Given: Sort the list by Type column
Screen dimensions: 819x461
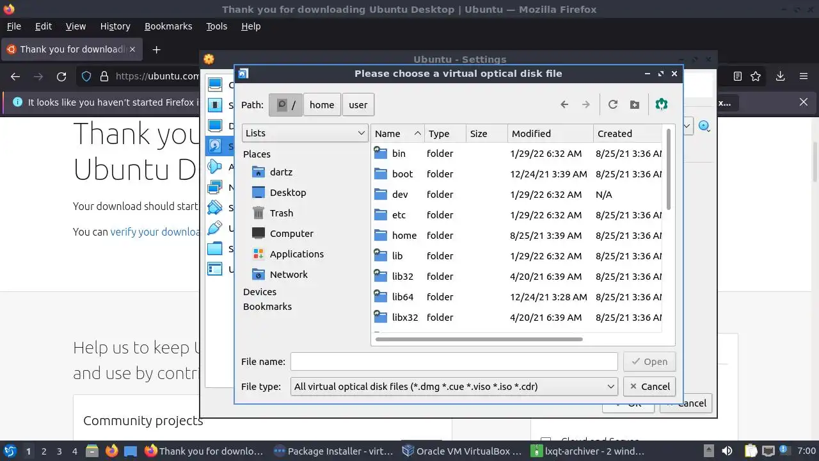Looking at the screenshot, I should [445, 134].
